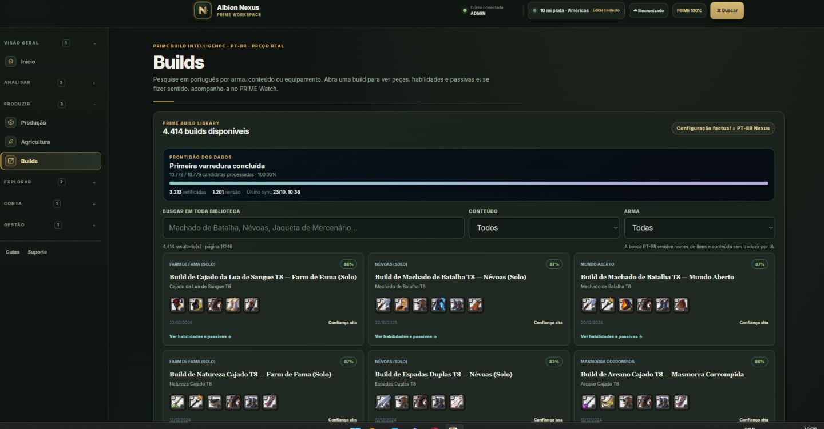Viewport: 824px width, 429px height.
Task: Click blue armor icon in Machado de Batalha Névoas card
Action: pos(438,305)
